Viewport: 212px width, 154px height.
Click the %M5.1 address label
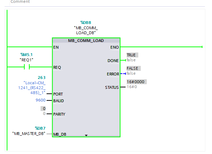pos(26,55)
